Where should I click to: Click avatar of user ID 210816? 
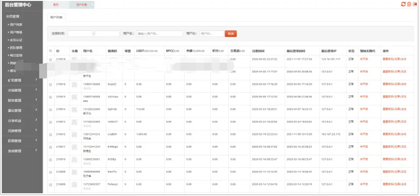point(74,84)
